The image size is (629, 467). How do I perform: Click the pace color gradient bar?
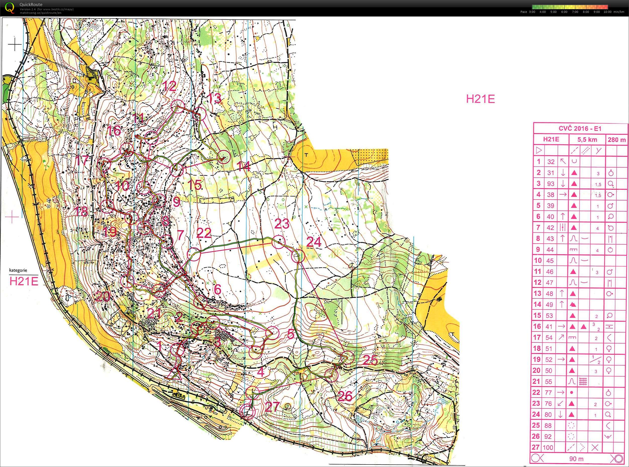(570, 7)
